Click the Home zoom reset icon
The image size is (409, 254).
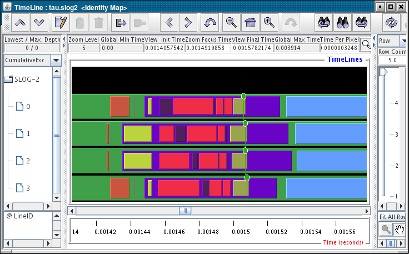point(250,23)
